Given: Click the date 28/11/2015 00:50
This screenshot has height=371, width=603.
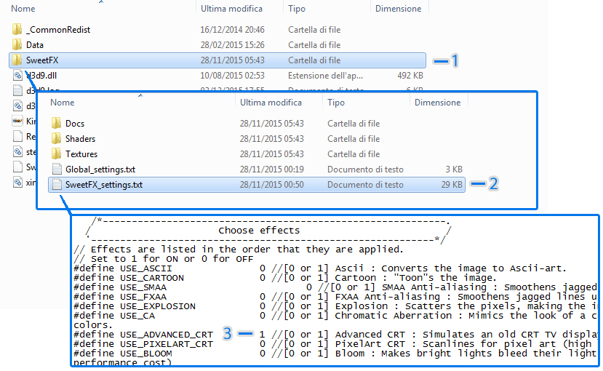Looking at the screenshot, I should [x=271, y=185].
